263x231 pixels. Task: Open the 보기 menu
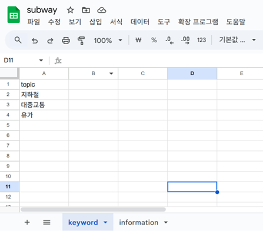point(75,22)
